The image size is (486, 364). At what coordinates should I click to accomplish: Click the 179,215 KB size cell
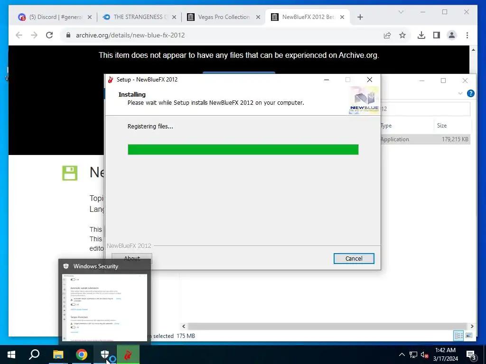pos(455,139)
